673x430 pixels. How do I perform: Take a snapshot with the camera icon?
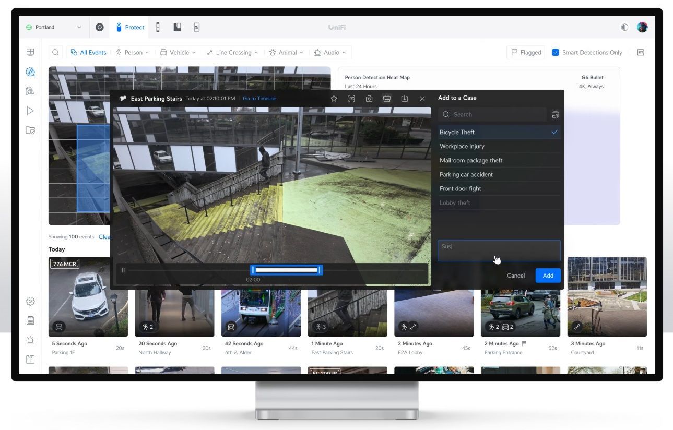point(369,99)
